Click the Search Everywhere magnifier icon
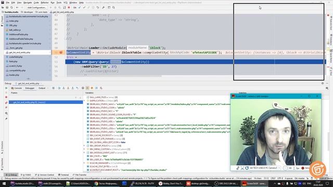Viewport: 333px width, 187px height. (113, 7)
